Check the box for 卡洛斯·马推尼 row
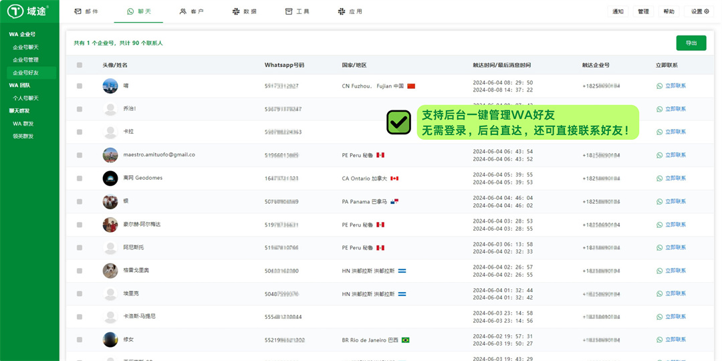This screenshot has height=361, width=722. pyautogui.click(x=80, y=317)
